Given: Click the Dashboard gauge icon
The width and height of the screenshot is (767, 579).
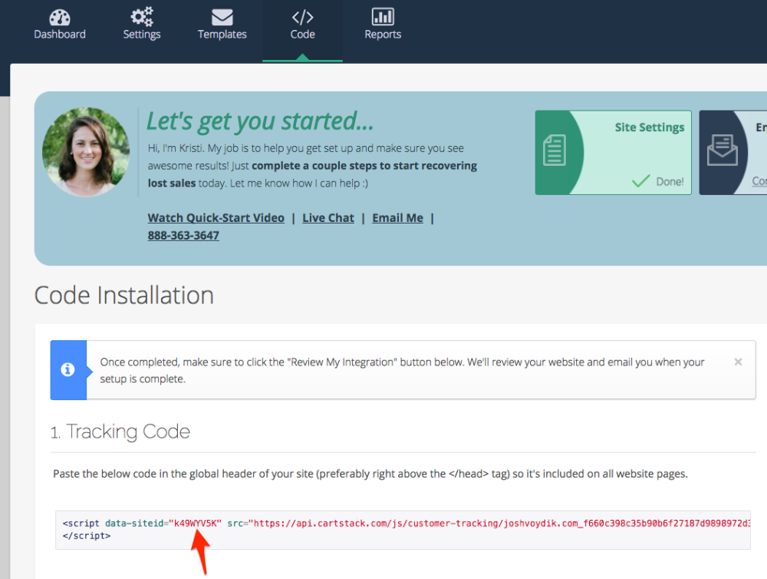Looking at the screenshot, I should click(x=60, y=17).
